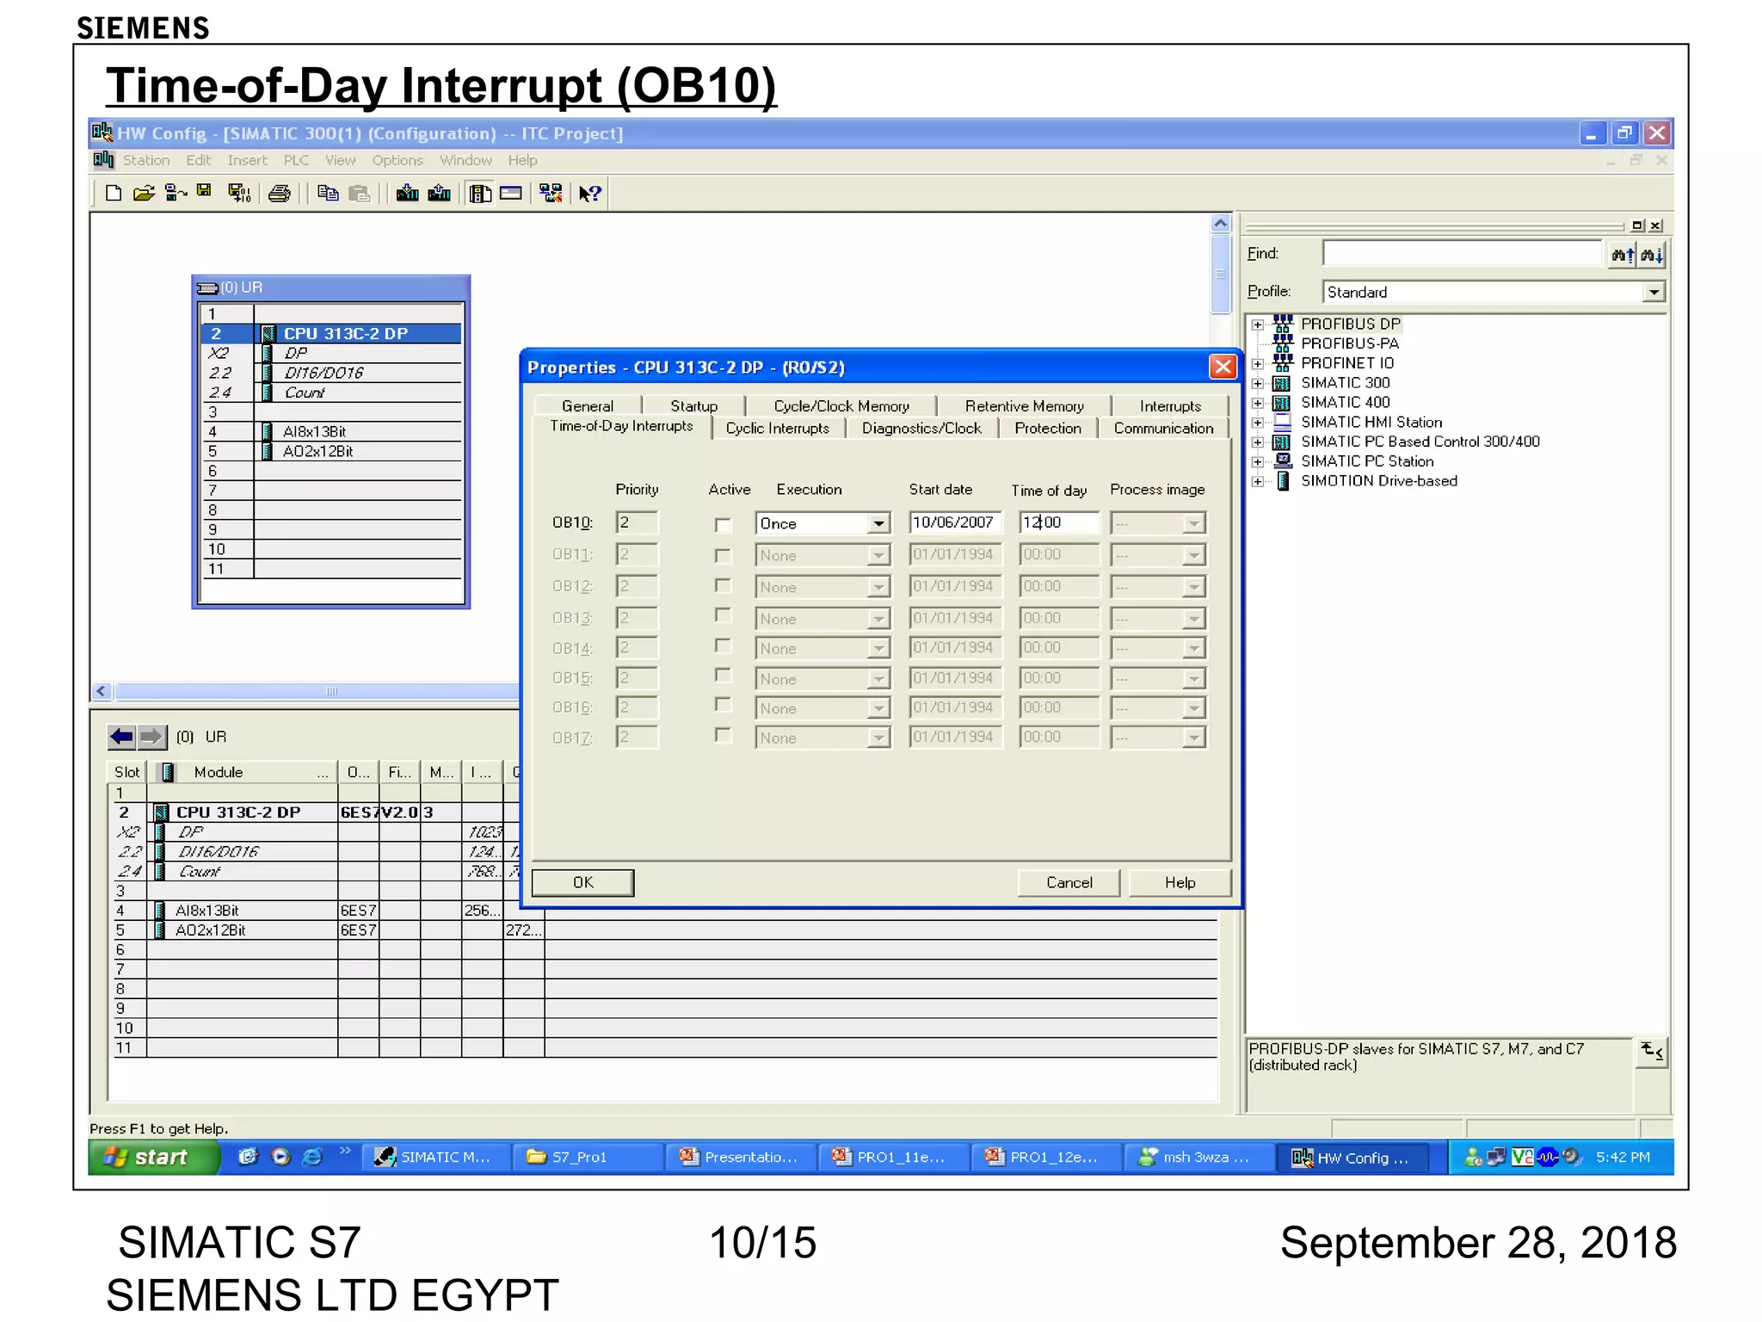Viewport: 1762px width, 1322px height.
Task: Switch to SIMATIC Manager taskbar button
Action: (436, 1157)
